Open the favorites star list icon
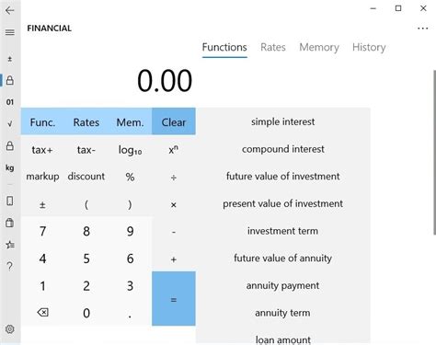The height and width of the screenshot is (345, 436). (x=10, y=245)
